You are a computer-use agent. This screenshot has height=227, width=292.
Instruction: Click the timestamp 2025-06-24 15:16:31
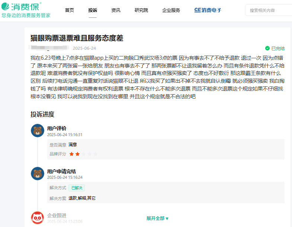[65, 135]
